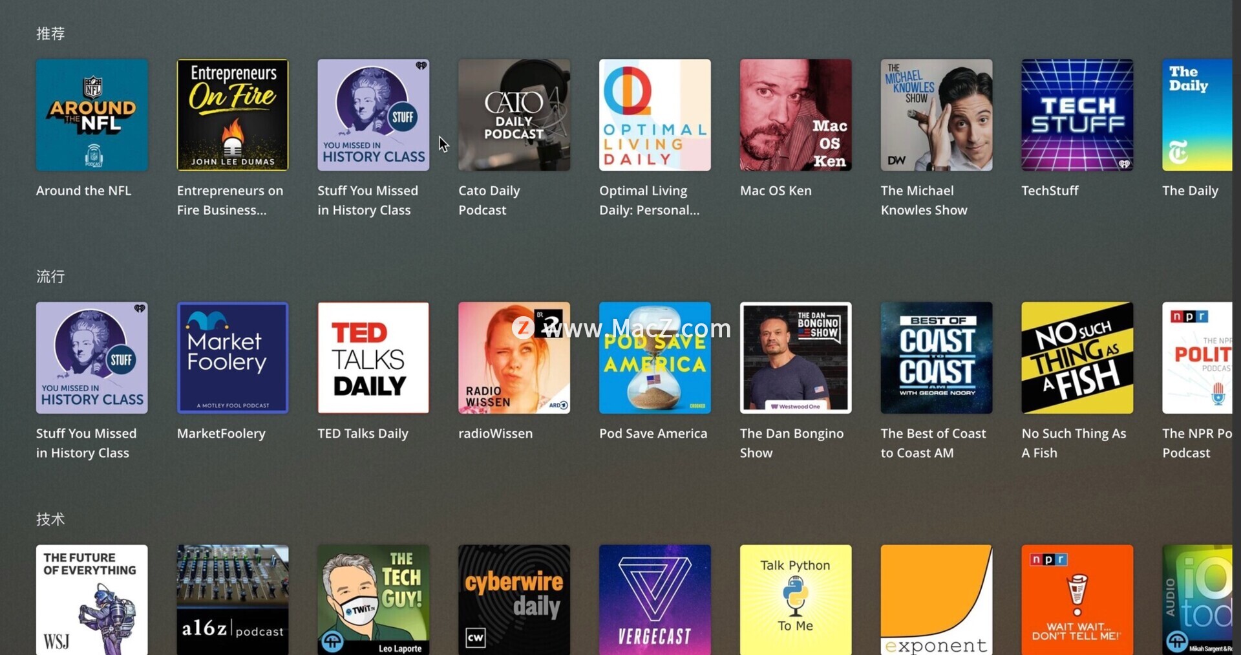Image resolution: width=1241 pixels, height=655 pixels.
Task: Open the Vergecast podcast cover
Action: (x=655, y=599)
